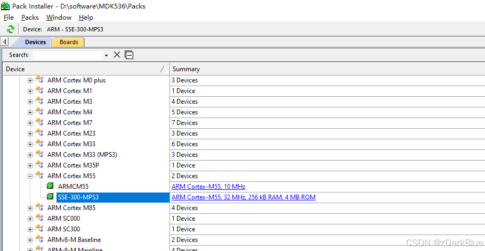Expand the ARM Cortex M3 node
Screen dimensions: 485x251
(30, 102)
